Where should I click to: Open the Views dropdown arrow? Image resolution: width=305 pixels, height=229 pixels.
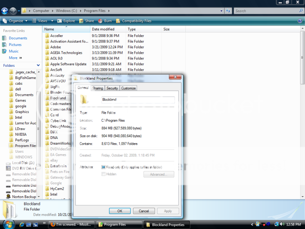click(52, 21)
